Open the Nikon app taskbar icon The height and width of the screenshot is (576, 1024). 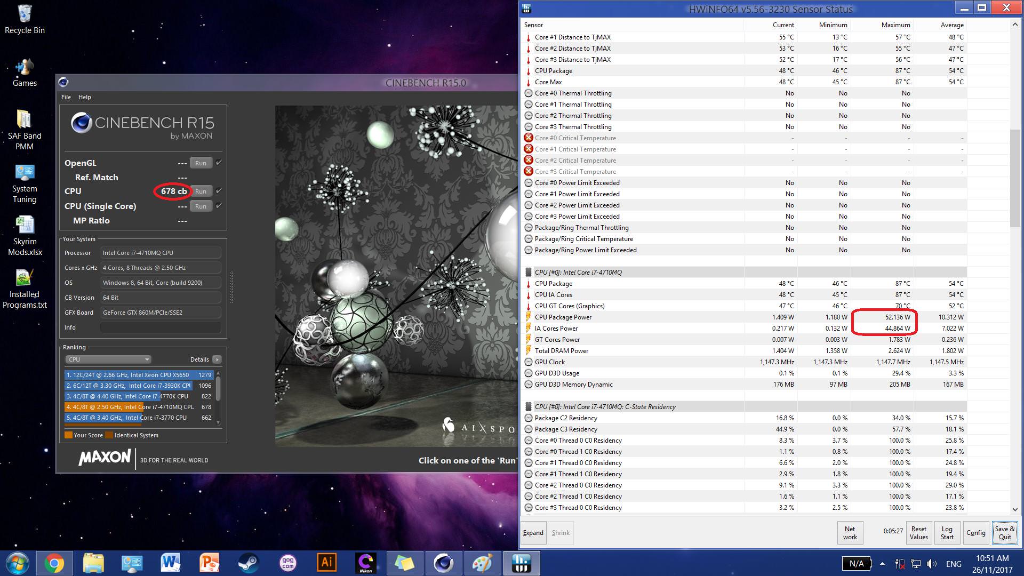pos(365,563)
